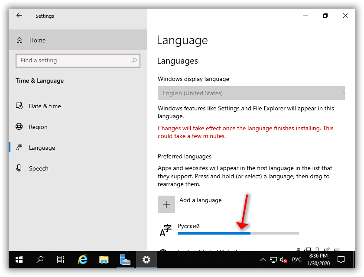Select Language in the sidebar
This screenshot has width=364, height=277.
coord(42,148)
